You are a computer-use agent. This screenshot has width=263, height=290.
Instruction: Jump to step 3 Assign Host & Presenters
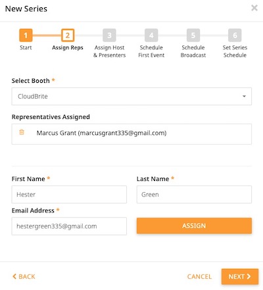[x=109, y=35]
